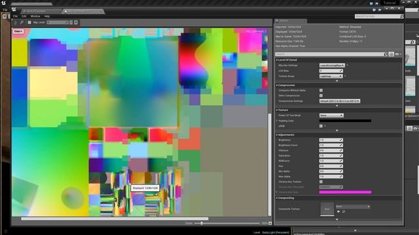Expand advanced options under Compression
The height and width of the screenshot is (235, 419).
tap(337, 106)
